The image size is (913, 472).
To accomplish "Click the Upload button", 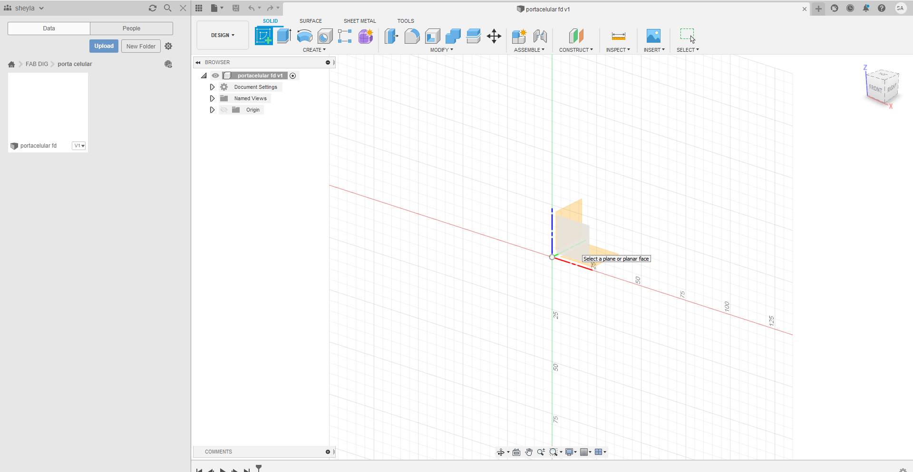I will (x=104, y=46).
